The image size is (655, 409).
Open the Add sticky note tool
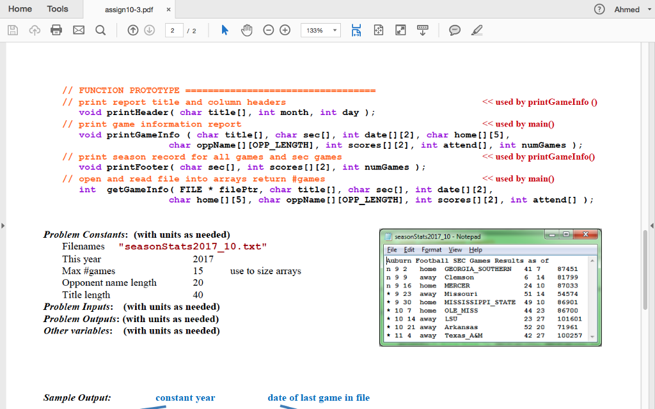455,29
